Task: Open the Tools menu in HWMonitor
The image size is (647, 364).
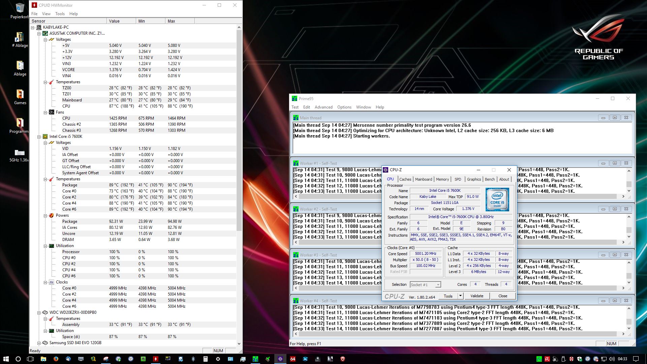Action: 60,14
